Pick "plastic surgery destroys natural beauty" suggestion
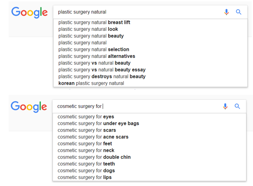The width and height of the screenshot is (253, 186). 150,76
